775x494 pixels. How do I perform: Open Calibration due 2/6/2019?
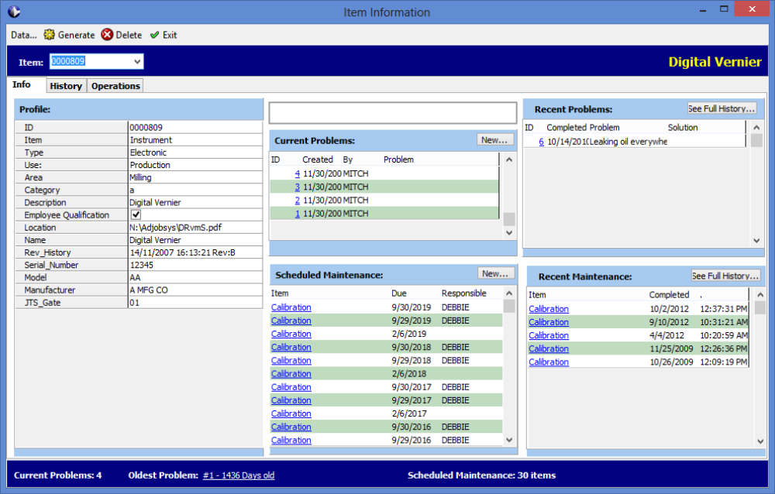point(291,334)
